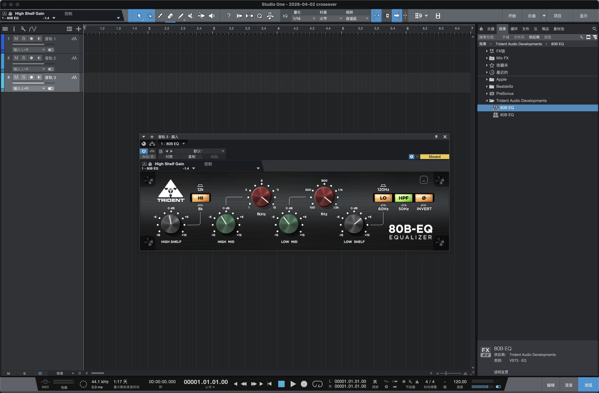Viewport: 599px width, 393px height.
Task: Click the HIGH SHELF gain knob
Action: 171,224
